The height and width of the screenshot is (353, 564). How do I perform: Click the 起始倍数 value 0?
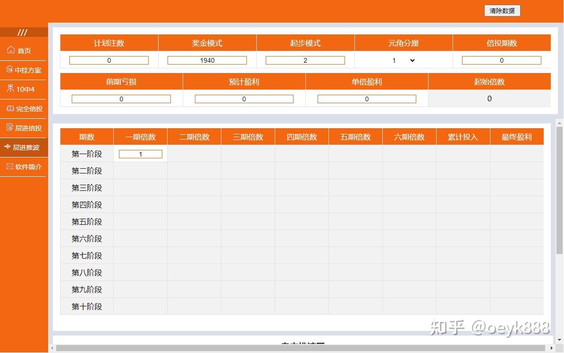(x=489, y=99)
